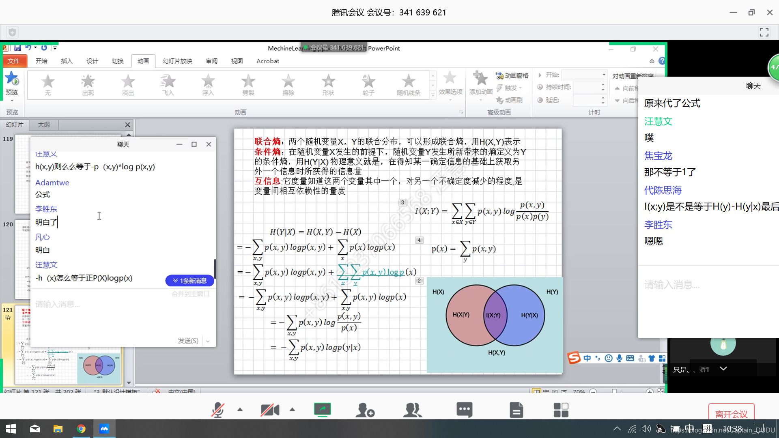779x438 pixels.
Task: Open Chrome from the taskbar
Action: point(81,429)
